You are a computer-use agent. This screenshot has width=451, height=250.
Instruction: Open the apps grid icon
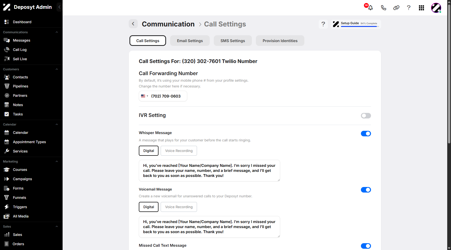[421, 8]
